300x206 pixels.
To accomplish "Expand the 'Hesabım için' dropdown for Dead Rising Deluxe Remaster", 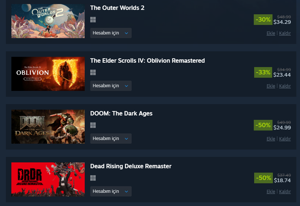I will tap(111, 191).
